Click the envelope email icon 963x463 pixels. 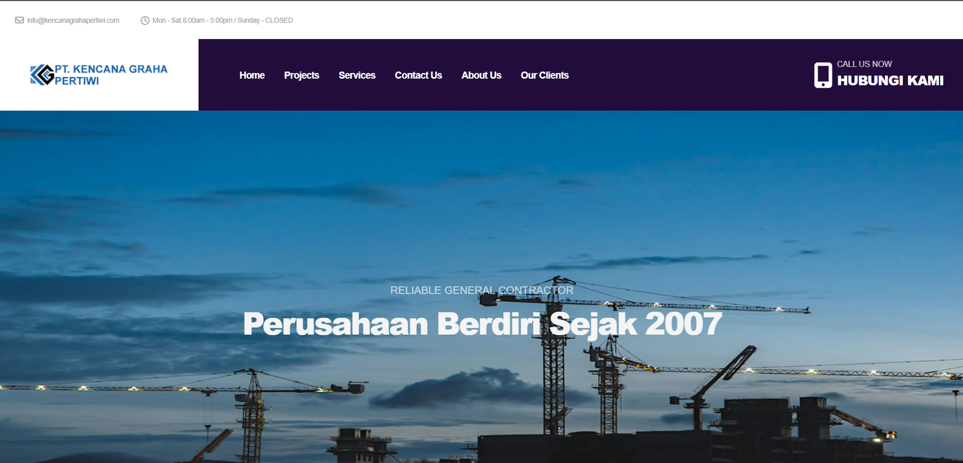coord(19,20)
